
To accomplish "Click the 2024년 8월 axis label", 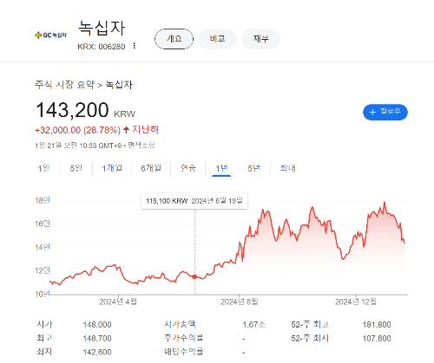I will point(239,301).
